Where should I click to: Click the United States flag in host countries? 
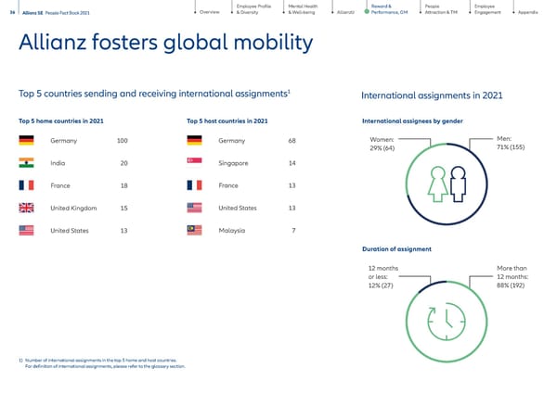pyautogui.click(x=194, y=208)
